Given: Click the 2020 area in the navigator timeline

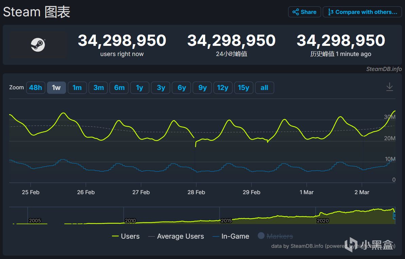Looking at the screenshot, I should tap(322, 221).
